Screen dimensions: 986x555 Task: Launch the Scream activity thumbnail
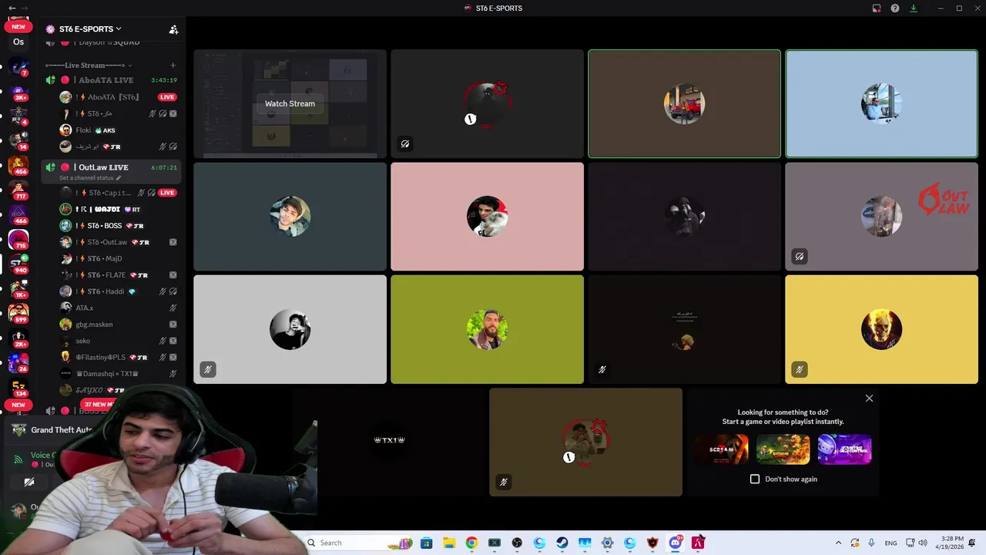point(722,449)
